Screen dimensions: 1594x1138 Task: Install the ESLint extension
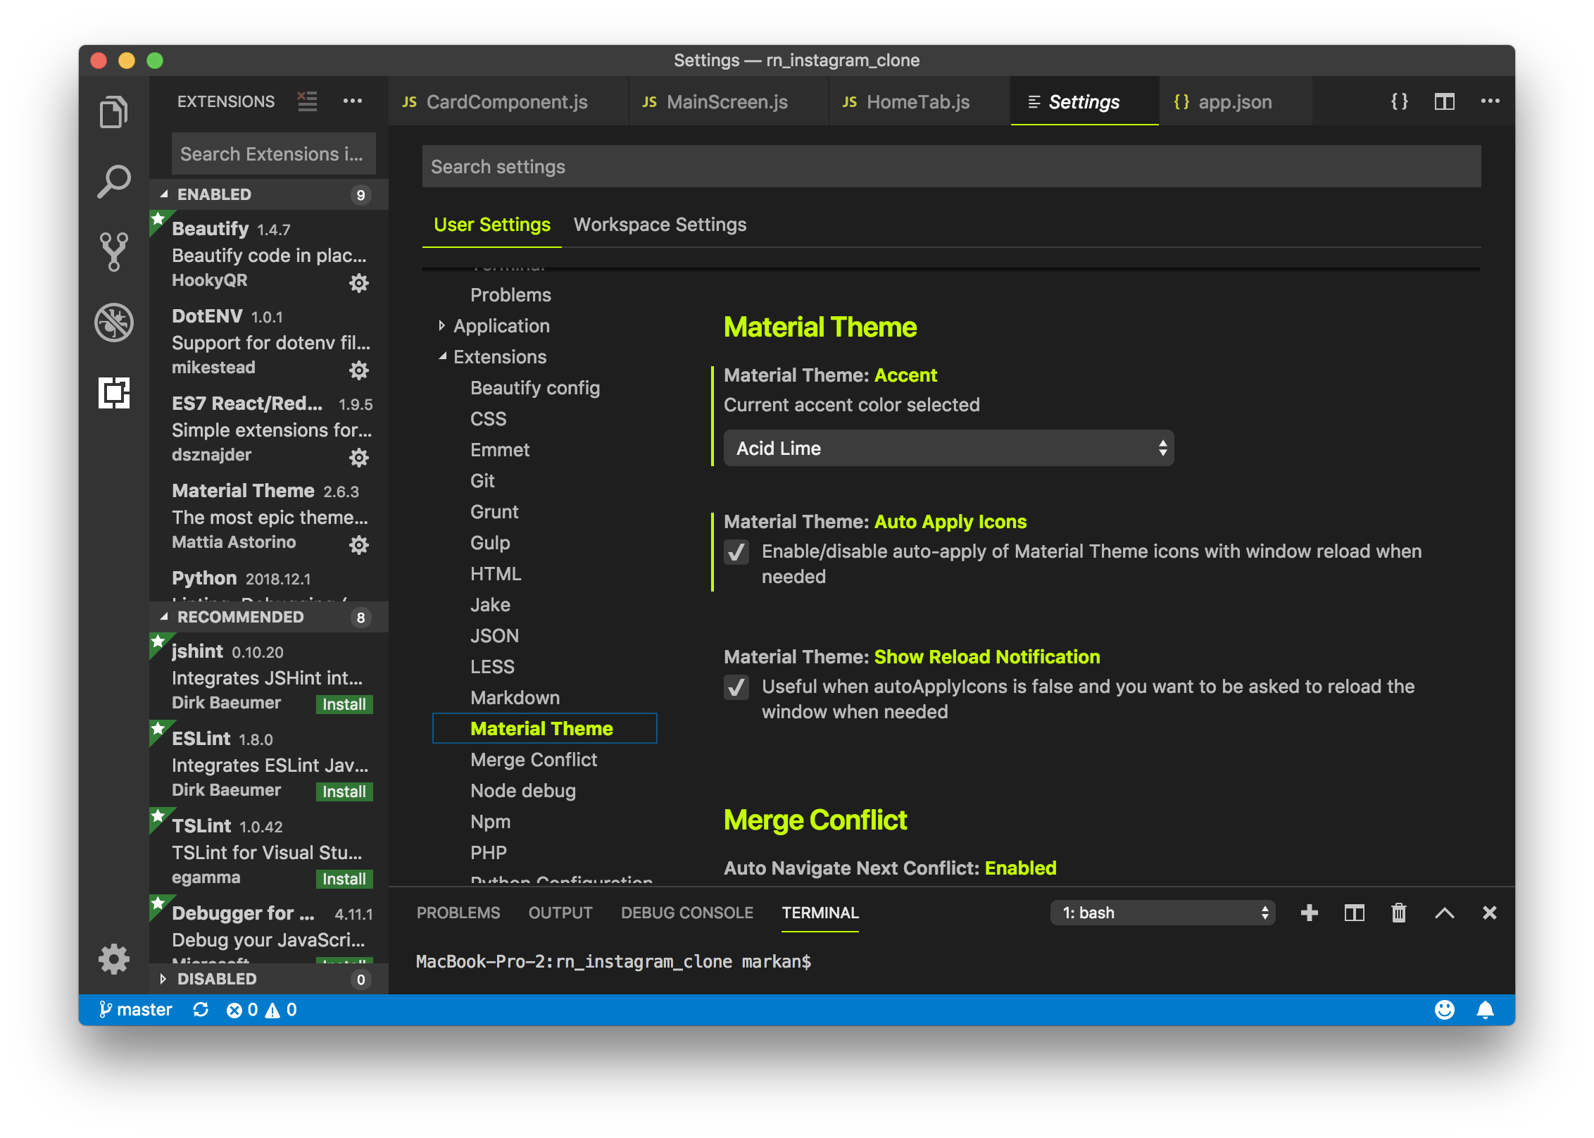click(344, 792)
